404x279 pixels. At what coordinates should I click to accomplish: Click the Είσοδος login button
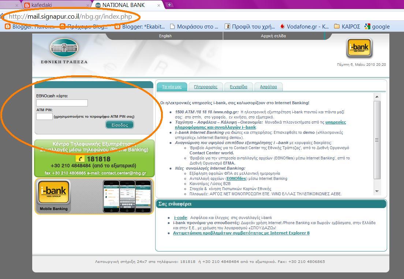(120, 125)
